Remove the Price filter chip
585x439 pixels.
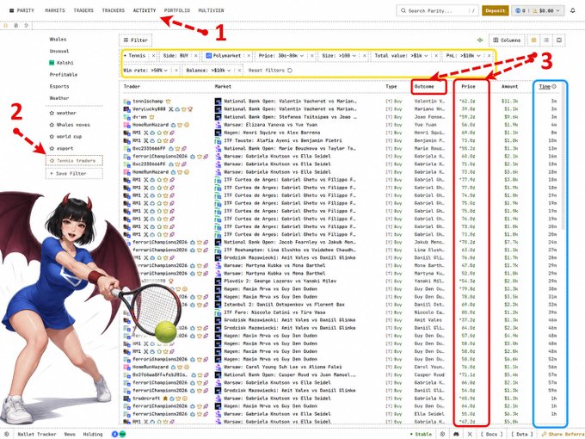pyautogui.click(x=312, y=55)
